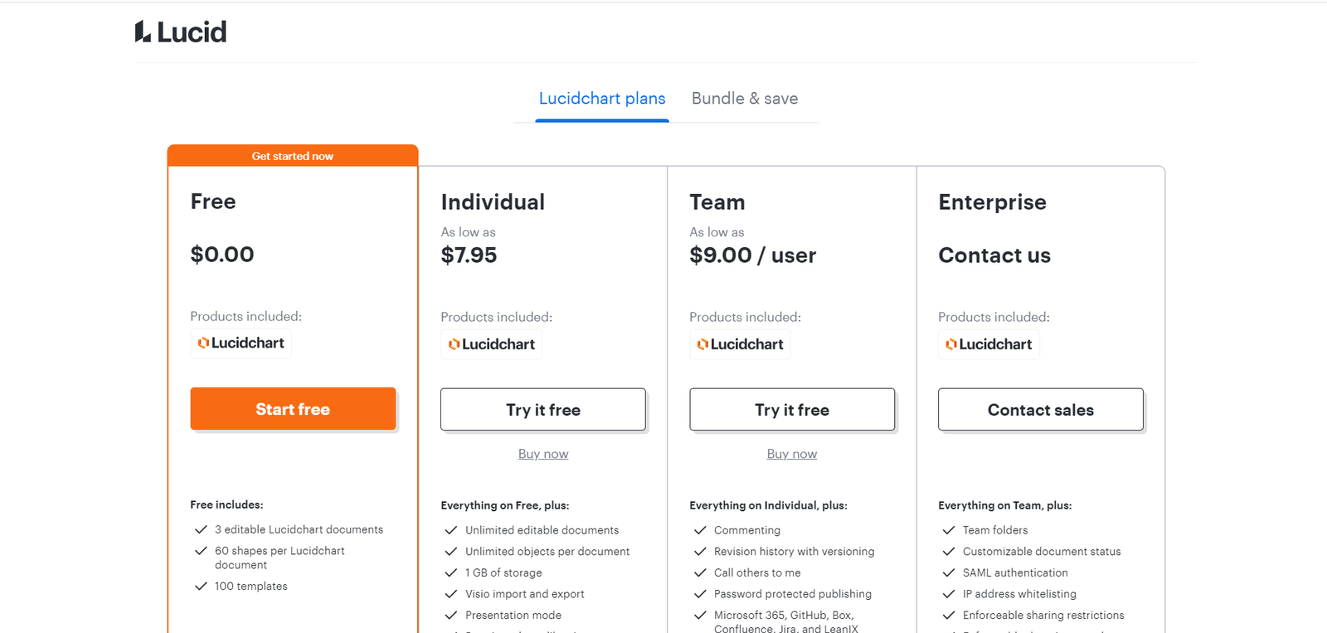The height and width of the screenshot is (633, 1327).
Task: Select the Lucidchart plans tab
Action: point(602,99)
